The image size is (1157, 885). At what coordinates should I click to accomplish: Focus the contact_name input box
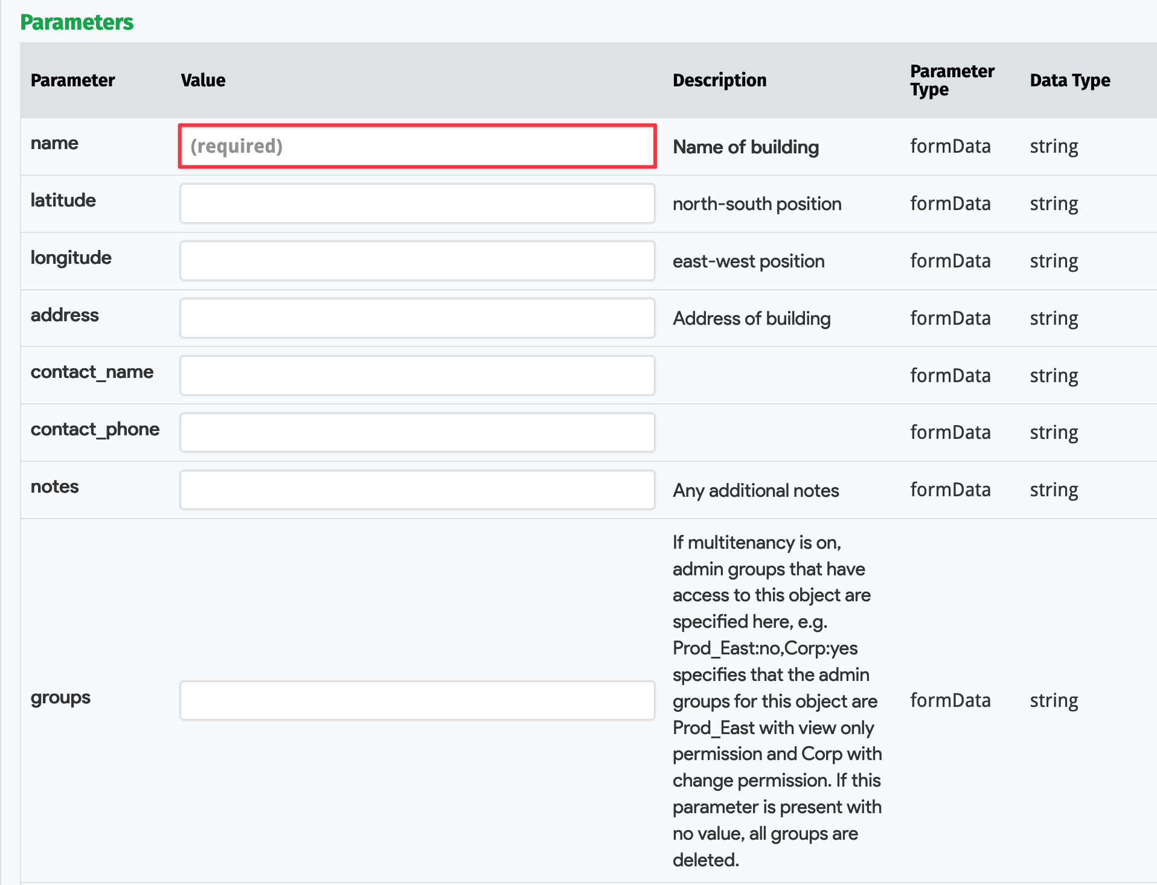[x=417, y=375]
